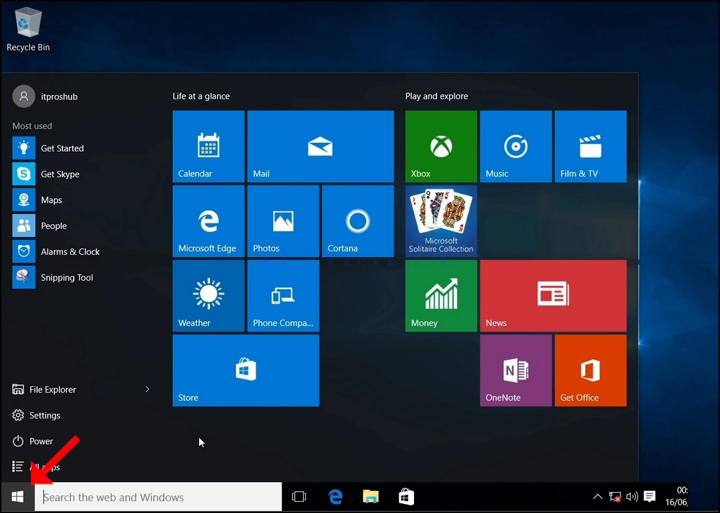
Task: Open the Action Center notifications icon
Action: [x=649, y=496]
